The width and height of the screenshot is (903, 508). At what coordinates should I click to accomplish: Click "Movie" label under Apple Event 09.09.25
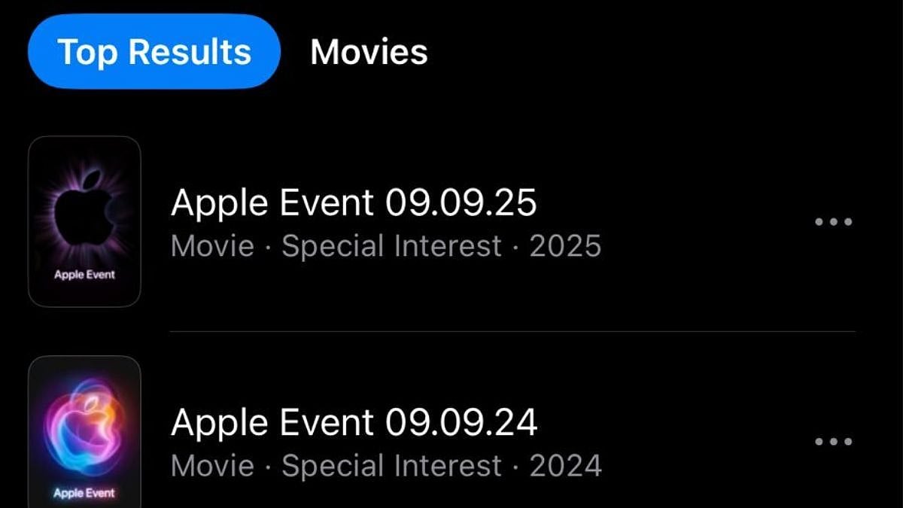212,247
